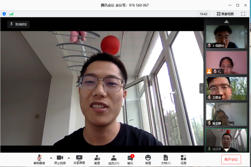This screenshot has height=167, width=251.
Task: Click 共享屏幕 share screen
Action: click(x=79, y=159)
